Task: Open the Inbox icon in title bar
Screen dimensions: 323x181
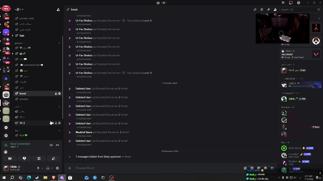Action: click(x=291, y=3)
